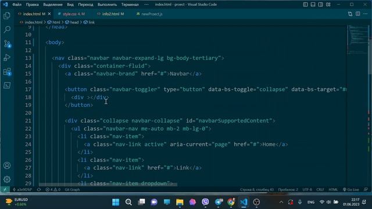
Task: Change language mode via HTML status item
Action: tap(333, 190)
